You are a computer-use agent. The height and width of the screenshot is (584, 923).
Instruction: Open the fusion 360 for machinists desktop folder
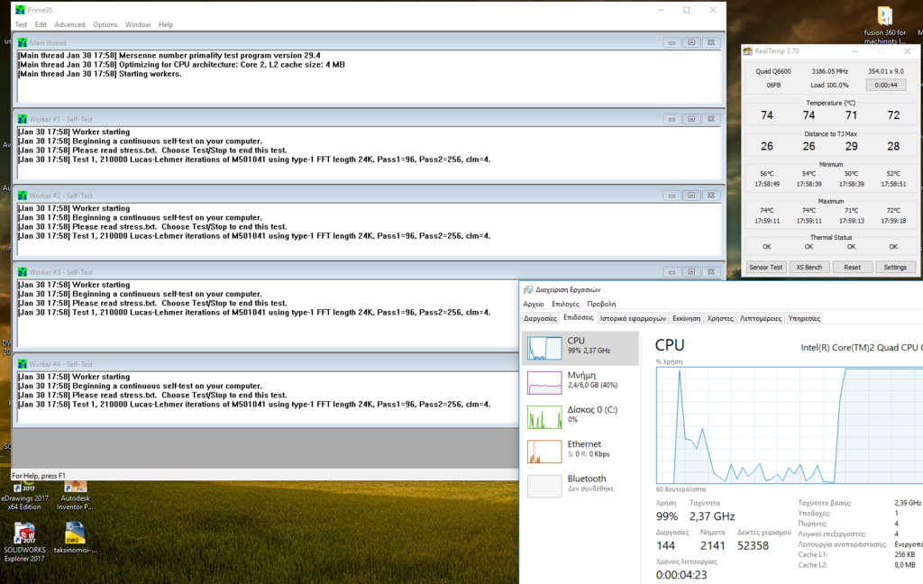(x=885, y=25)
